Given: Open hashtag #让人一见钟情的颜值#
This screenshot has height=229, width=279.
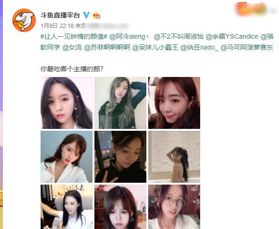Looking at the screenshot, I should (74, 37).
